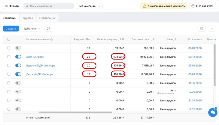Tick the checkbox in the 21.05.2025 row
This screenshot has width=219, height=125.
9,100
